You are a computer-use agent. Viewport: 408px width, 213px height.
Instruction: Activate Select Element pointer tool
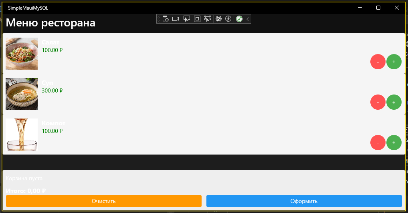[x=186, y=19]
